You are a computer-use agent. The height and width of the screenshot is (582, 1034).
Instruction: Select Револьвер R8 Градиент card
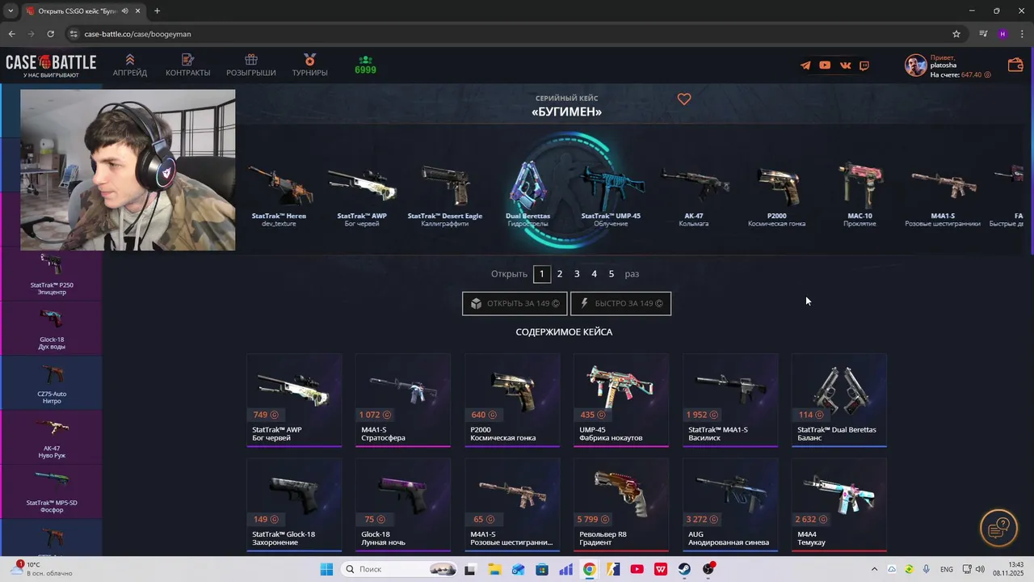(x=621, y=505)
